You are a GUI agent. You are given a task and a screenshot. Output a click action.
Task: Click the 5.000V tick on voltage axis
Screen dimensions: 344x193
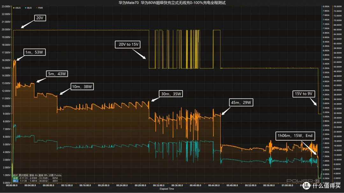(x=7, y=144)
